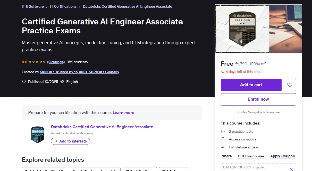Click the practice tests question mark icon
Screen dimensions: 312x171
[223, 131]
